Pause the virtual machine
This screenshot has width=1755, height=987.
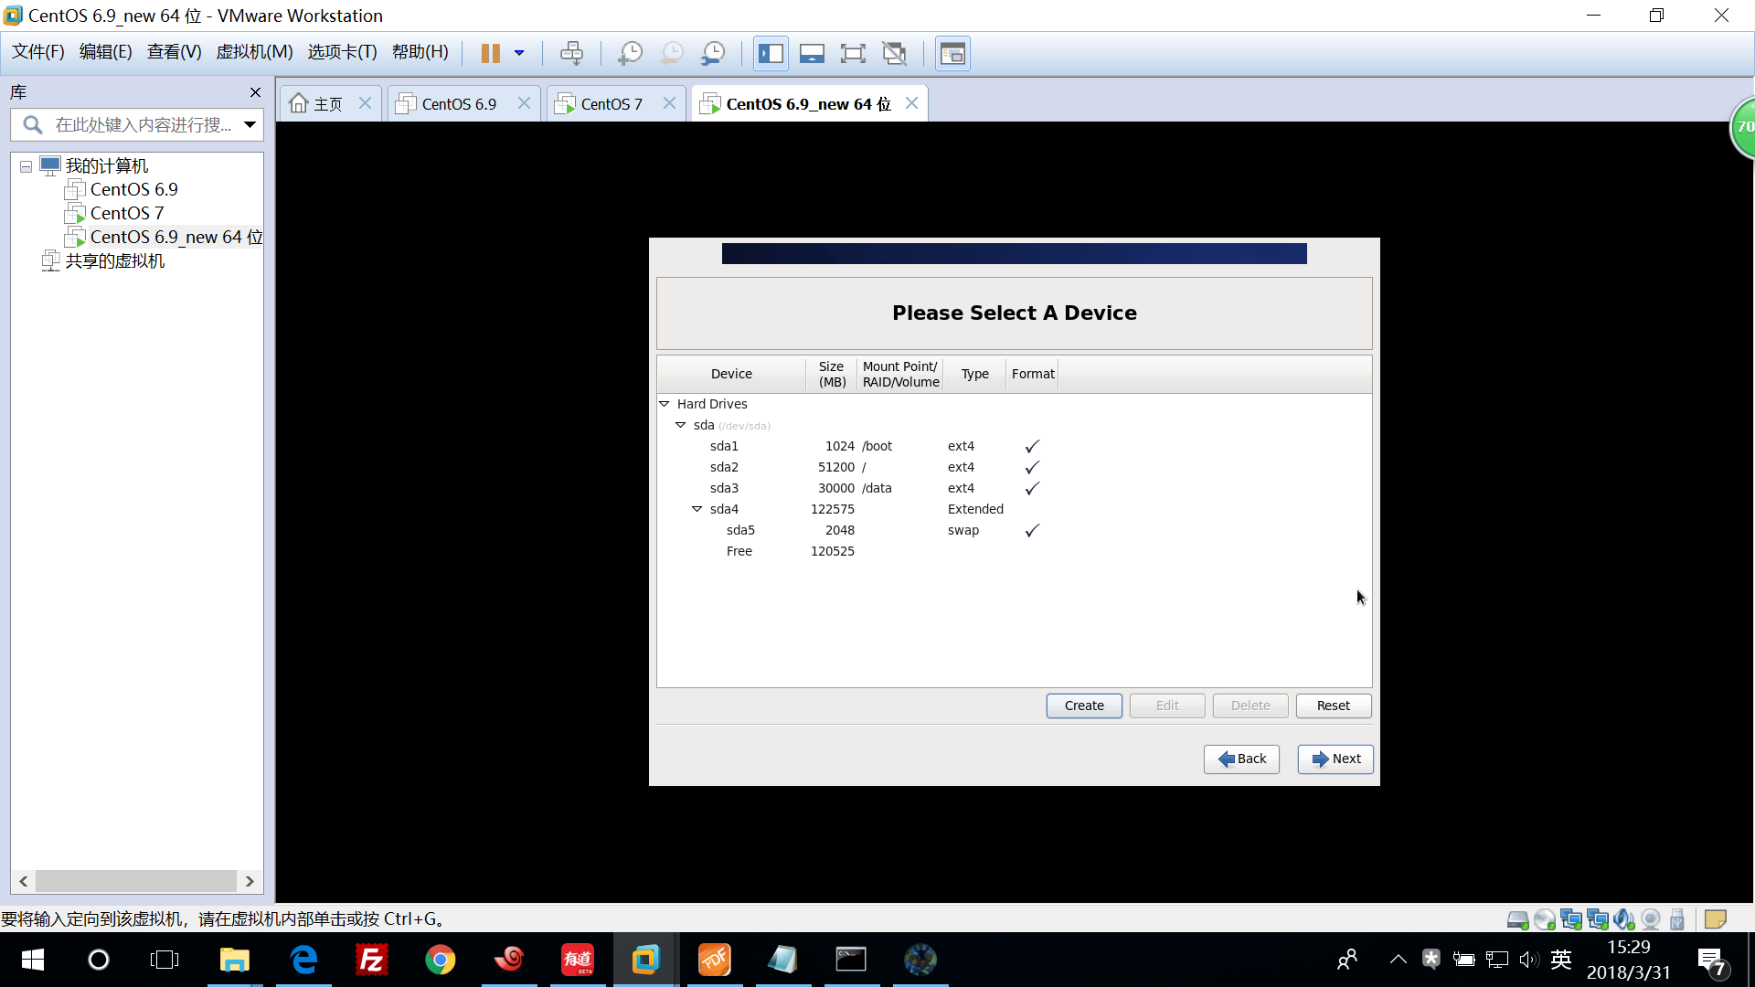[x=491, y=53]
